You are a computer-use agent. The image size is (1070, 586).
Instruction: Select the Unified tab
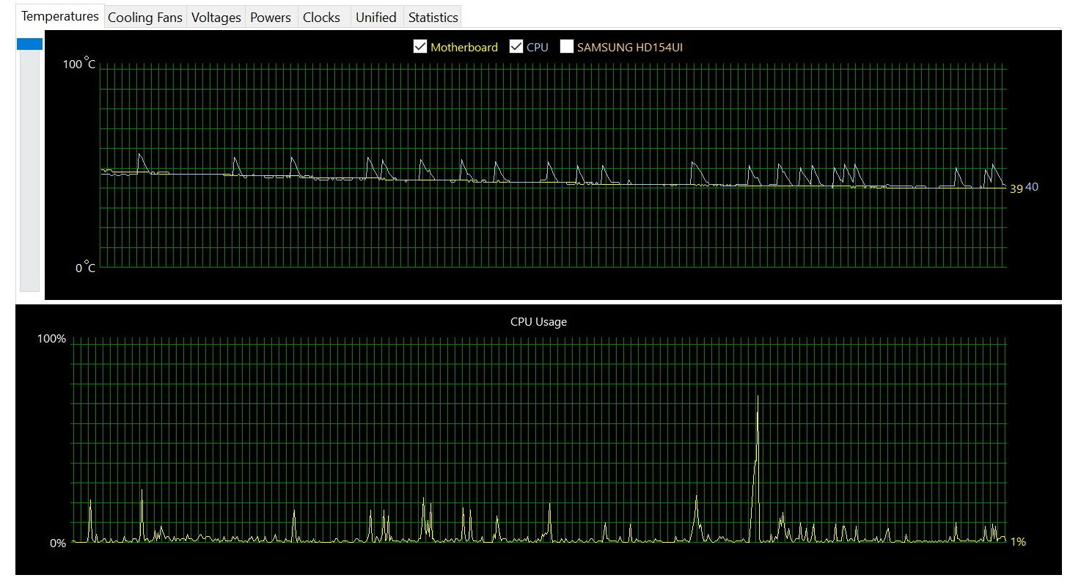pyautogui.click(x=375, y=18)
